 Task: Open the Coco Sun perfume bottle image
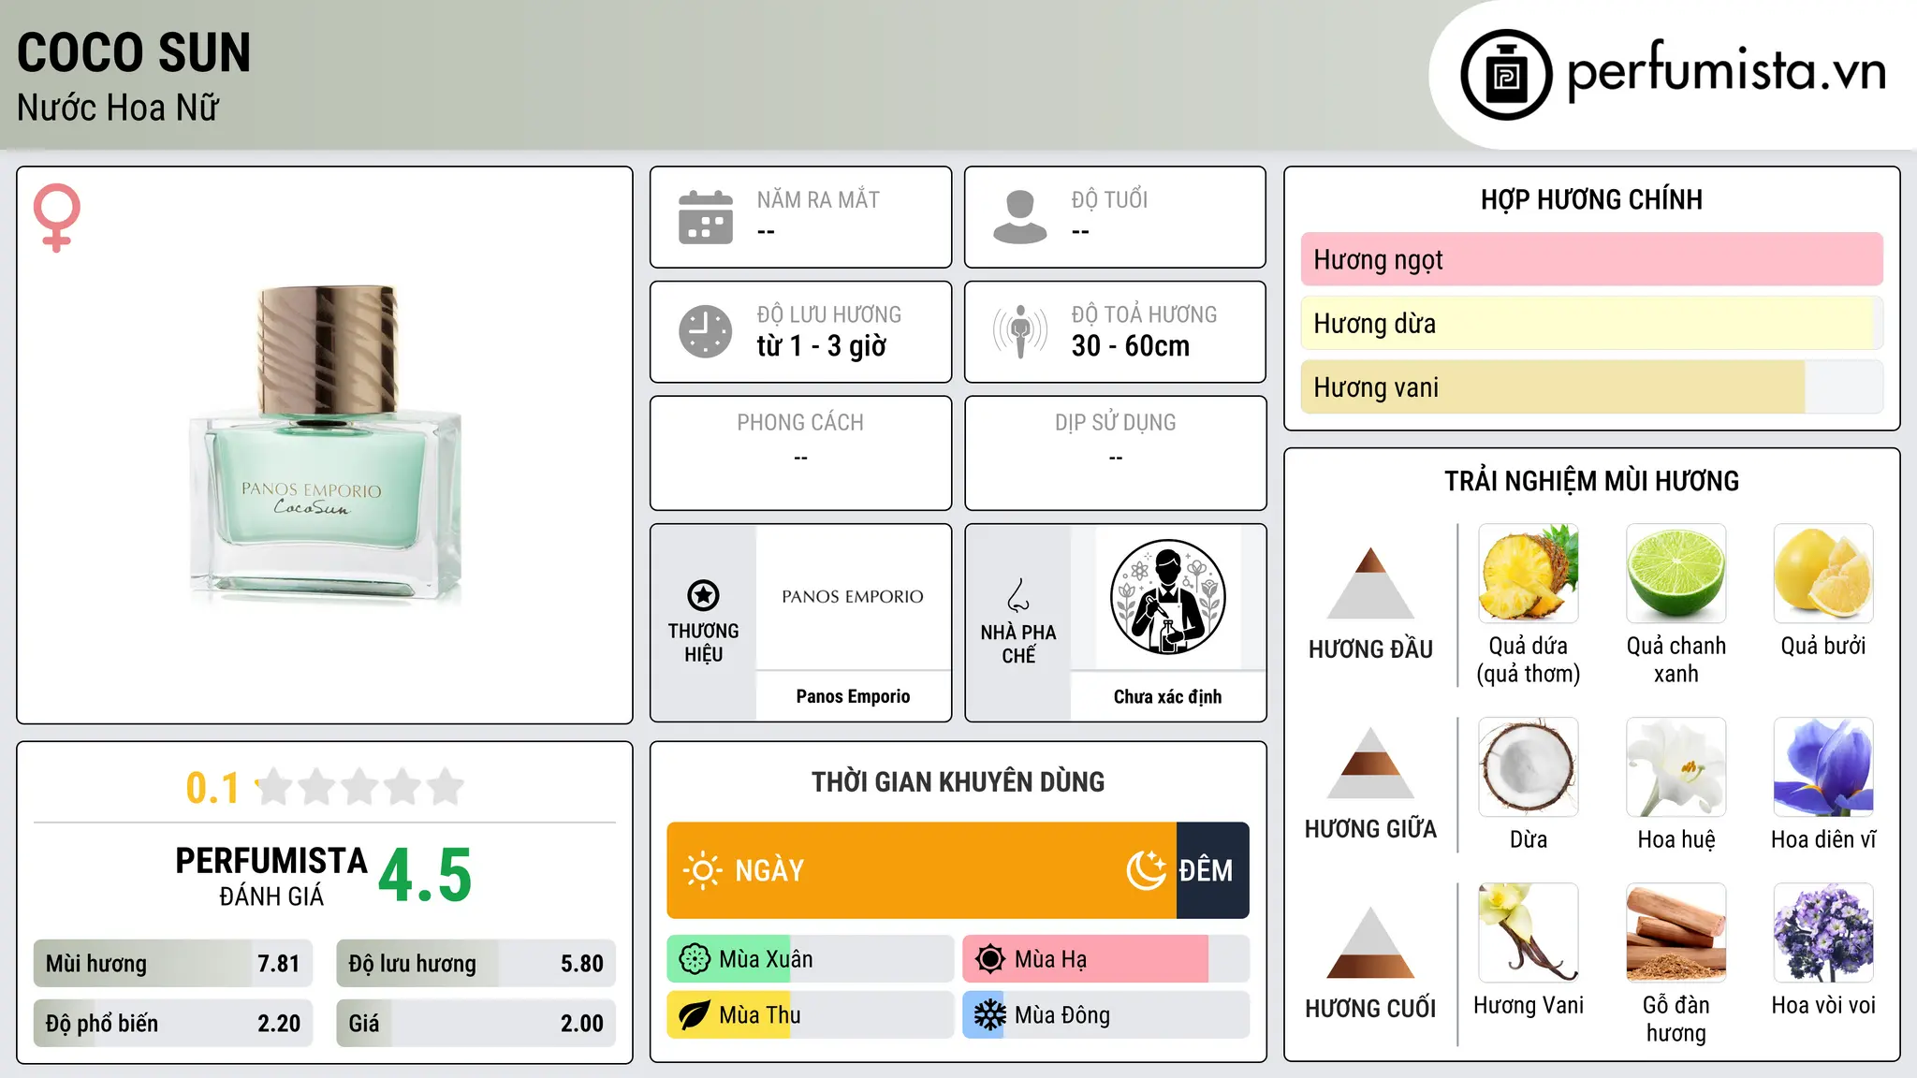[x=325, y=443]
